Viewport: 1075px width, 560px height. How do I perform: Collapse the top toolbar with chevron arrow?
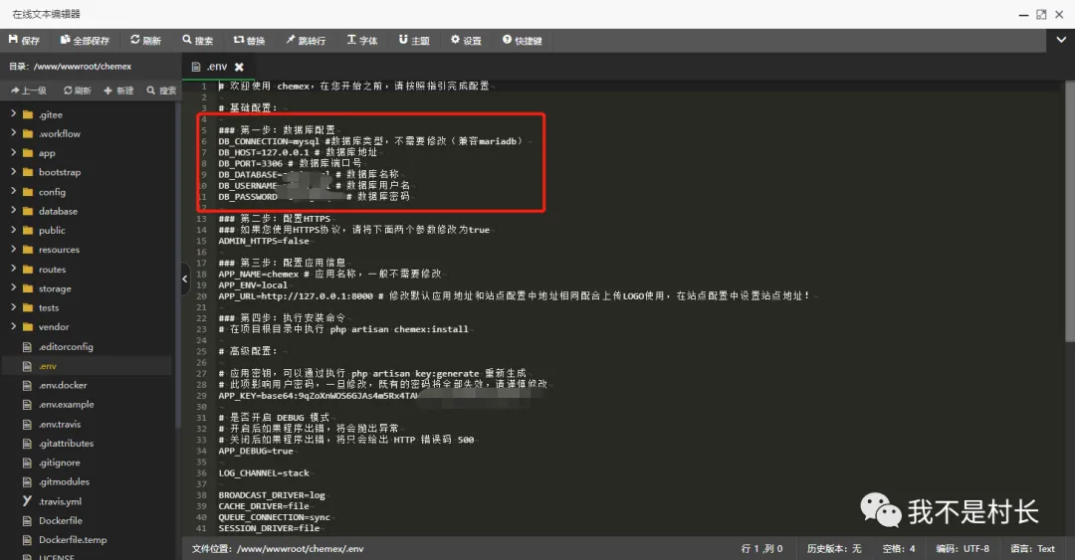[1061, 41]
